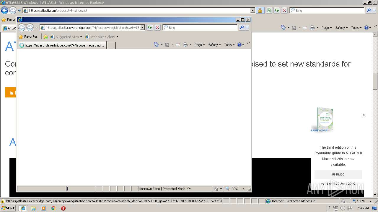Click the UKRM20 promo code box
Image resolution: width=378 pixels, height=212 pixels.
338,174
